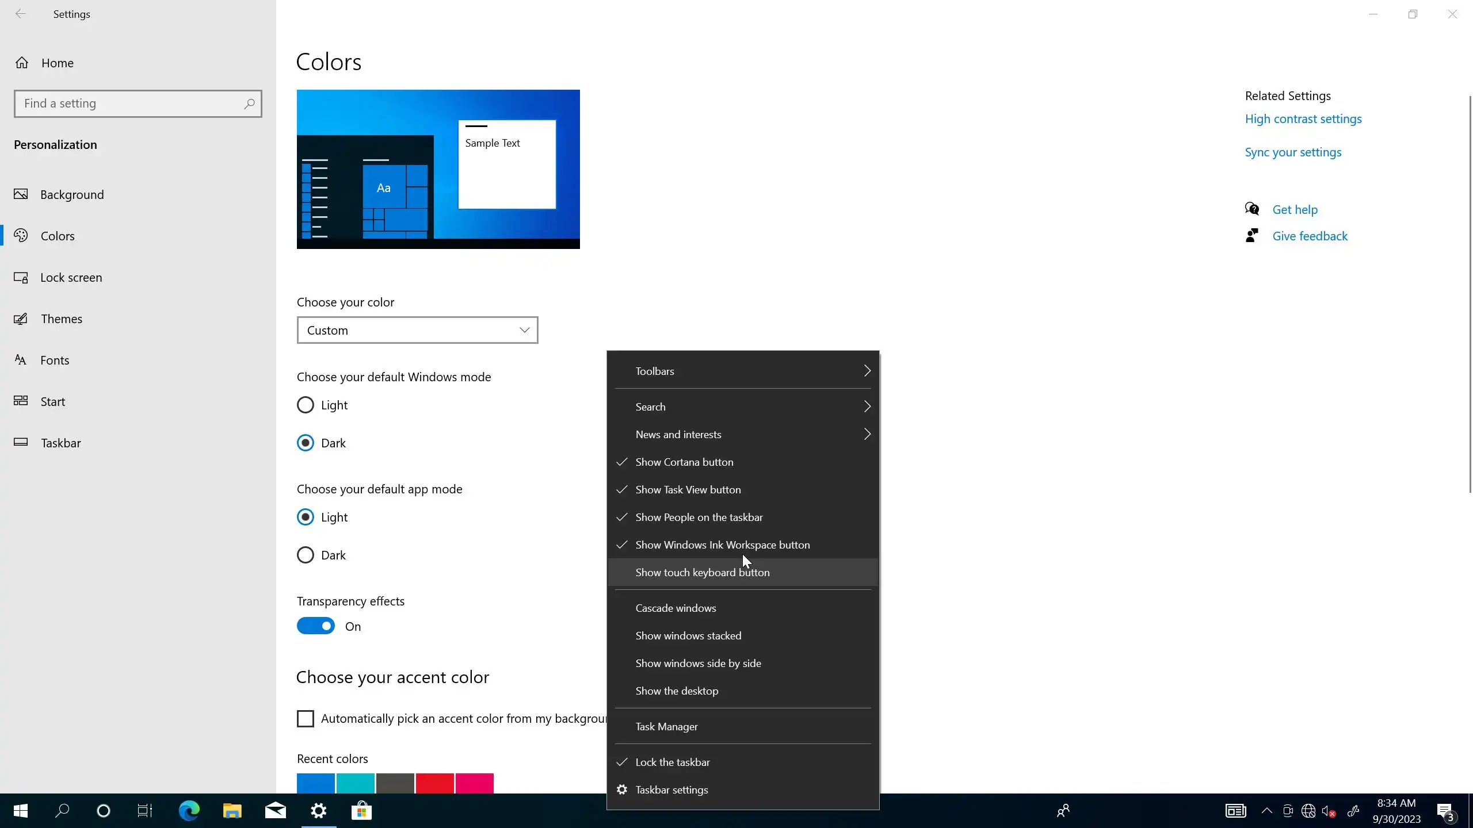Viewport: 1473px width, 828px height.
Task: Open the Background settings icon in sidebar
Action: 21,194
